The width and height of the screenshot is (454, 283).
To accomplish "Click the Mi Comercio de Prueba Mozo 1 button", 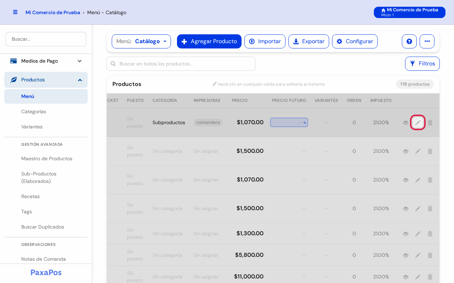I will 410,12.
